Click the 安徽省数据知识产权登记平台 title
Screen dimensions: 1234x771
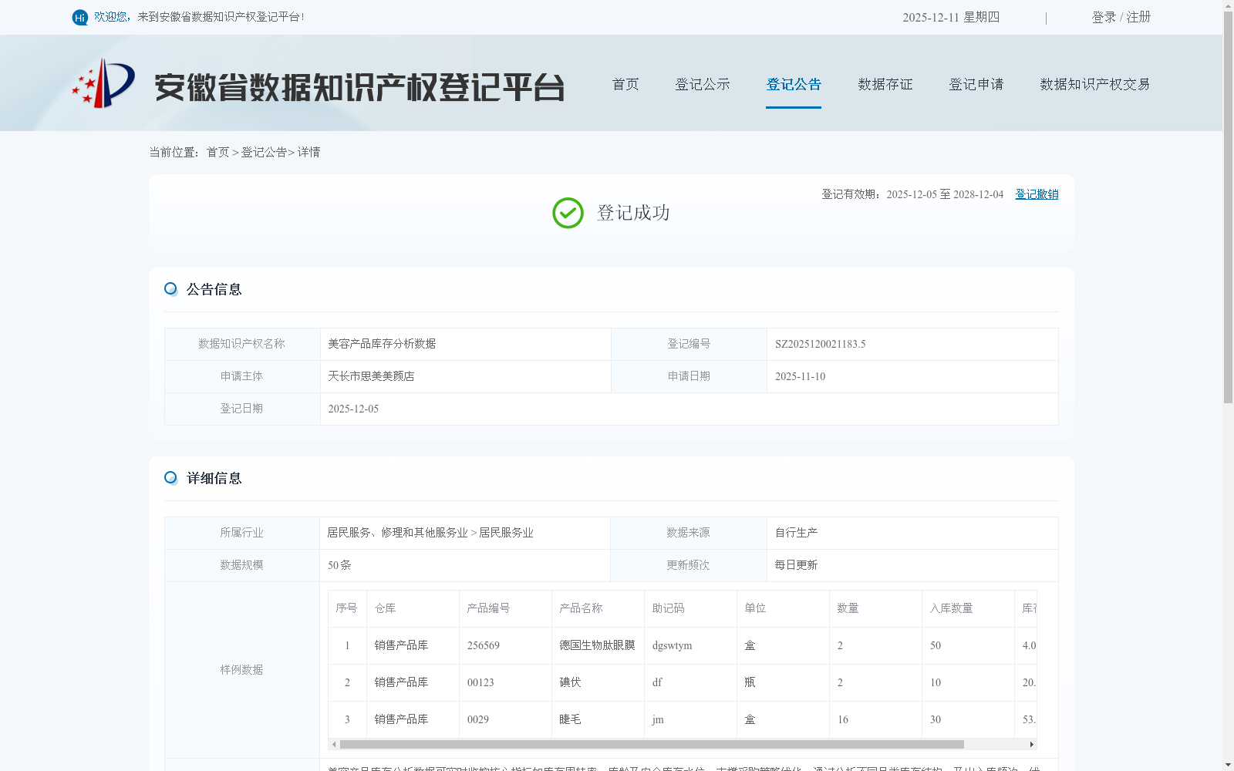click(359, 87)
